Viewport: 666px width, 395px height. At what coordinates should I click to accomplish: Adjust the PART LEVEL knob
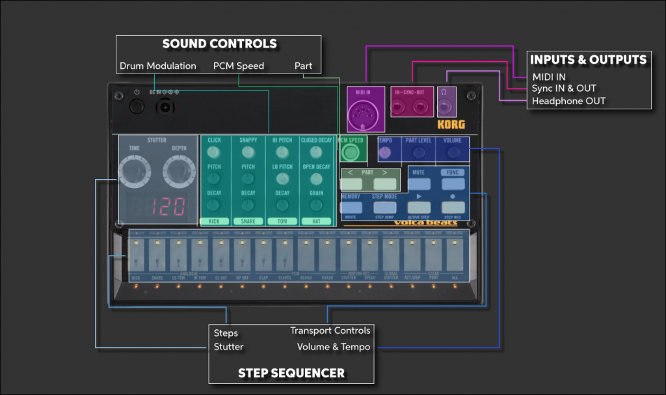(x=418, y=152)
